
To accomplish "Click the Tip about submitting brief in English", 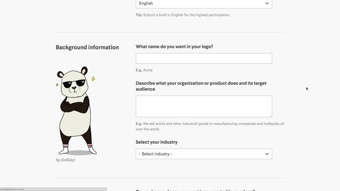I will tap(183, 15).
